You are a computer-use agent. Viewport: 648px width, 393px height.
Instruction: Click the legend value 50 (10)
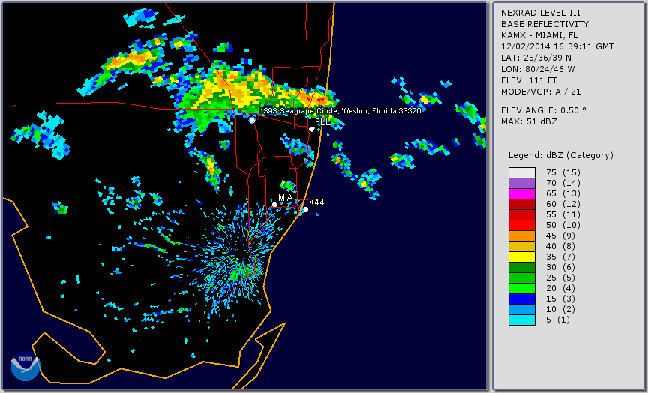pos(563,225)
